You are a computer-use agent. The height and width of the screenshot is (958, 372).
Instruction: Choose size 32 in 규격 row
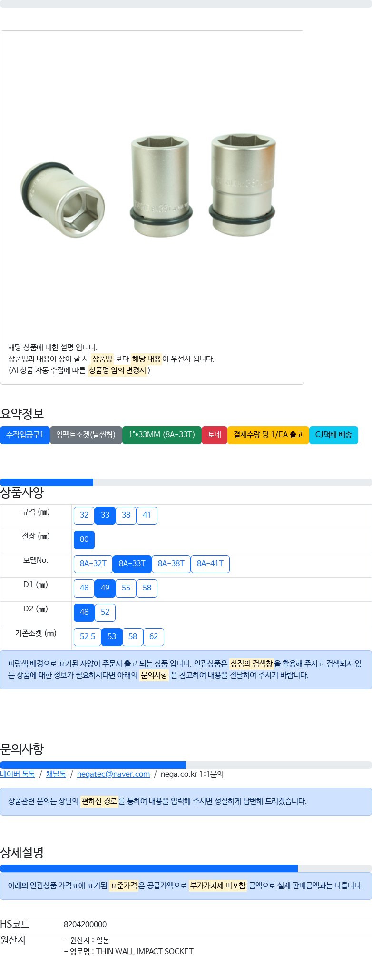(84, 515)
